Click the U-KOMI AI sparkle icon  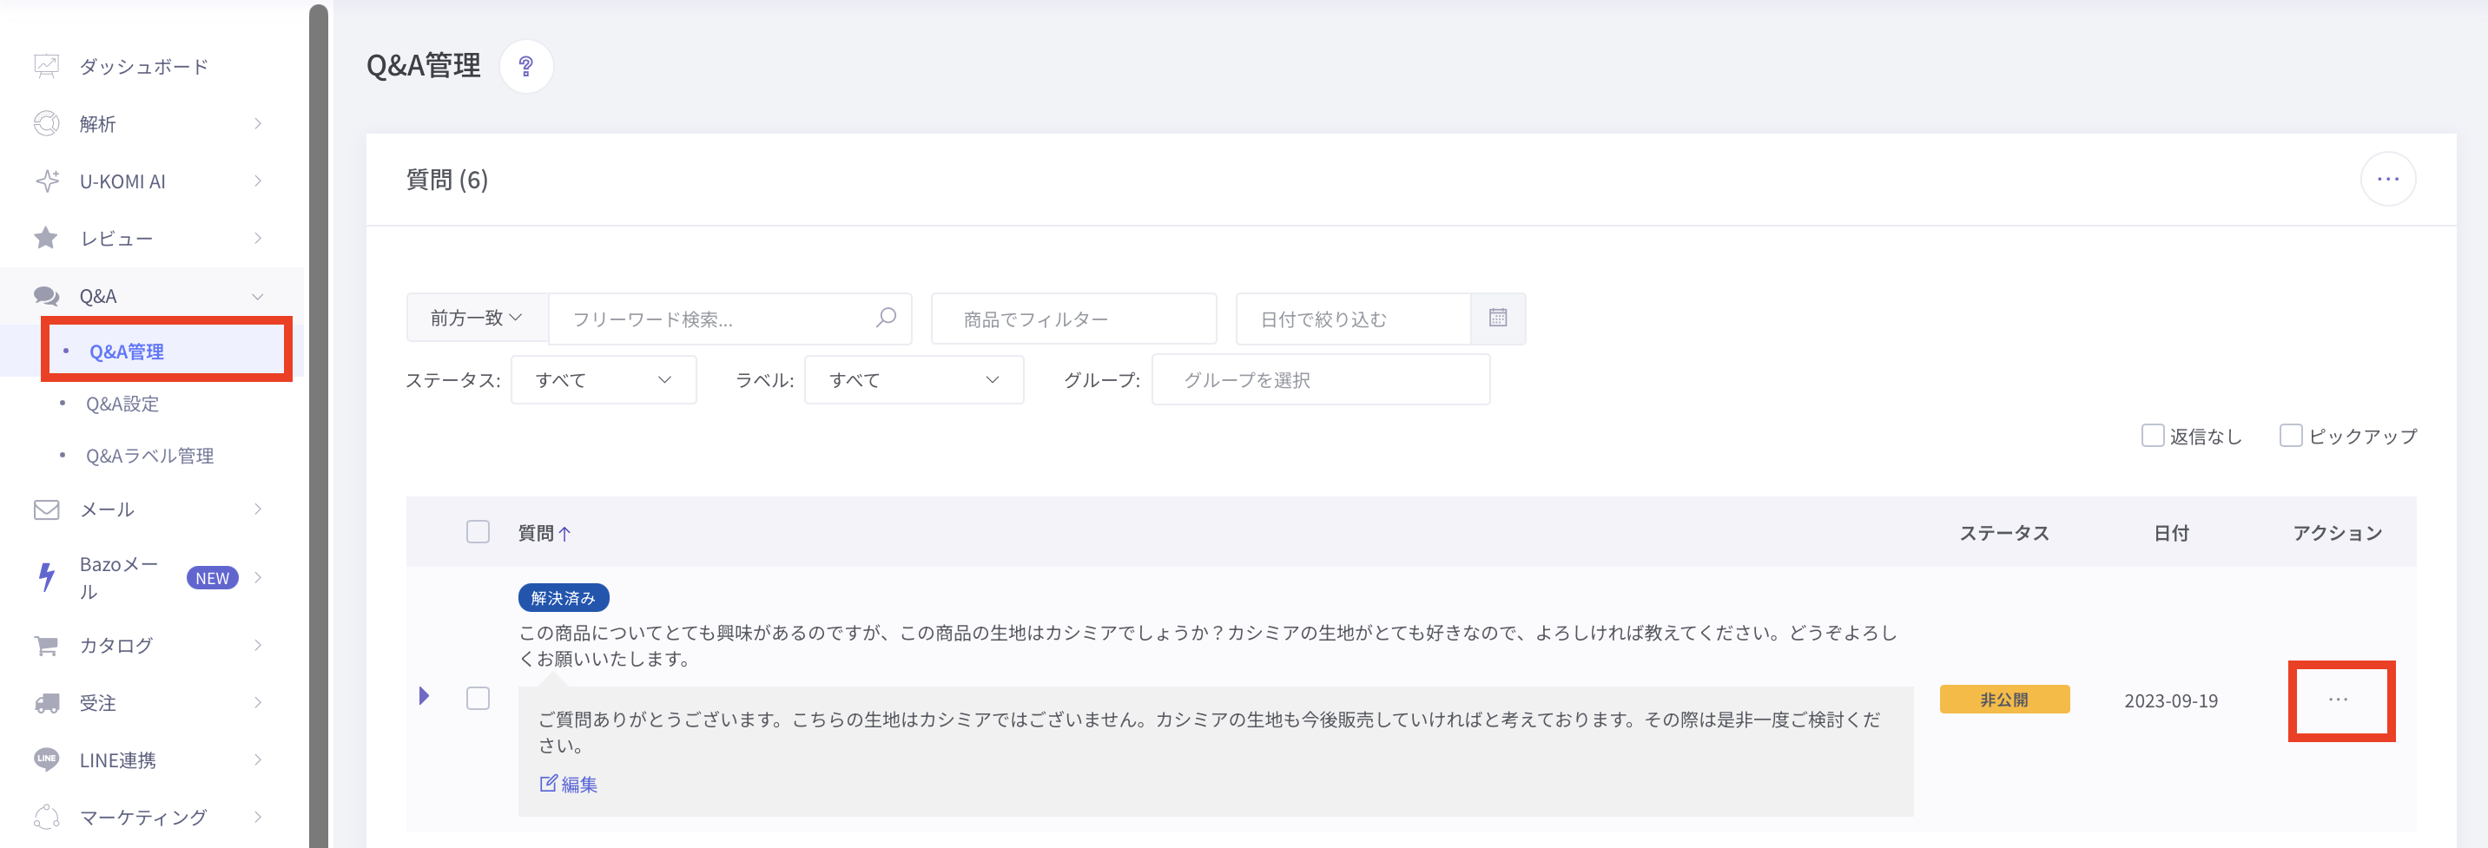(x=46, y=181)
